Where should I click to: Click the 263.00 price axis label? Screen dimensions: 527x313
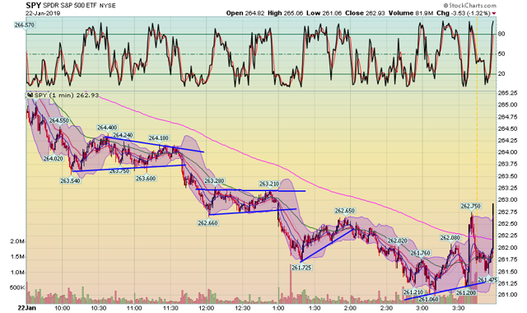508,199
